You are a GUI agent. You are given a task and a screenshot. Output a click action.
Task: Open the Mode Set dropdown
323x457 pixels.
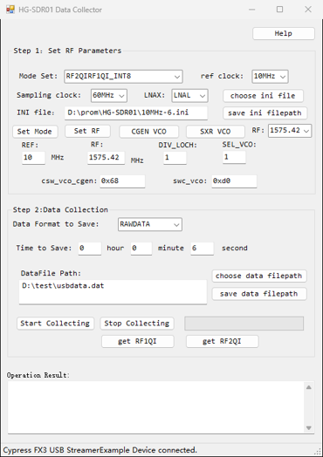click(123, 77)
